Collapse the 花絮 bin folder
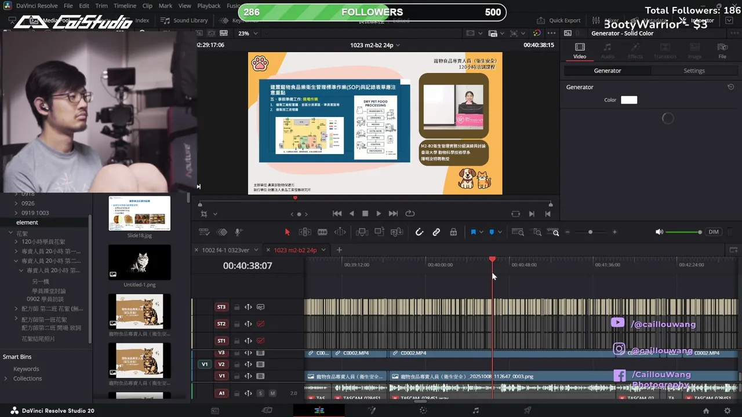 tap(10, 232)
